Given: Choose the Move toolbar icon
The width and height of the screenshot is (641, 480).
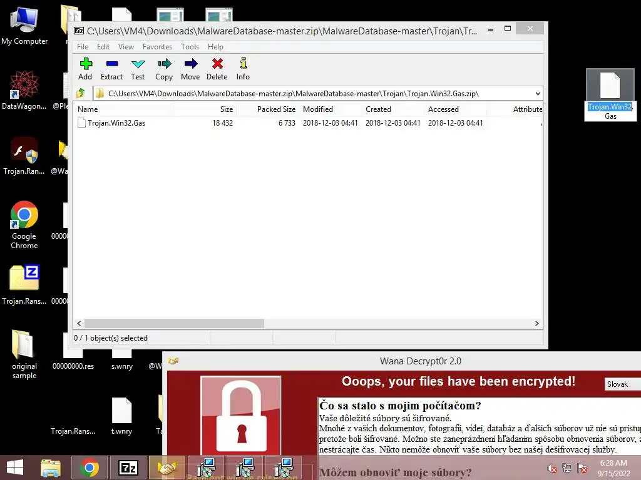Looking at the screenshot, I should coord(190,69).
